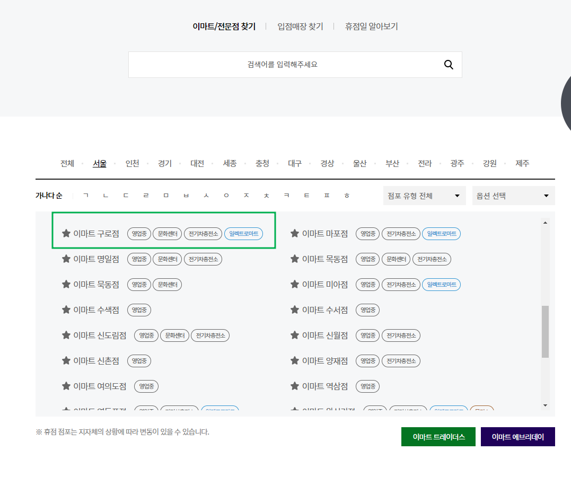Select the 충청 region tab
This screenshot has width=571, height=477.
pyautogui.click(x=262, y=163)
